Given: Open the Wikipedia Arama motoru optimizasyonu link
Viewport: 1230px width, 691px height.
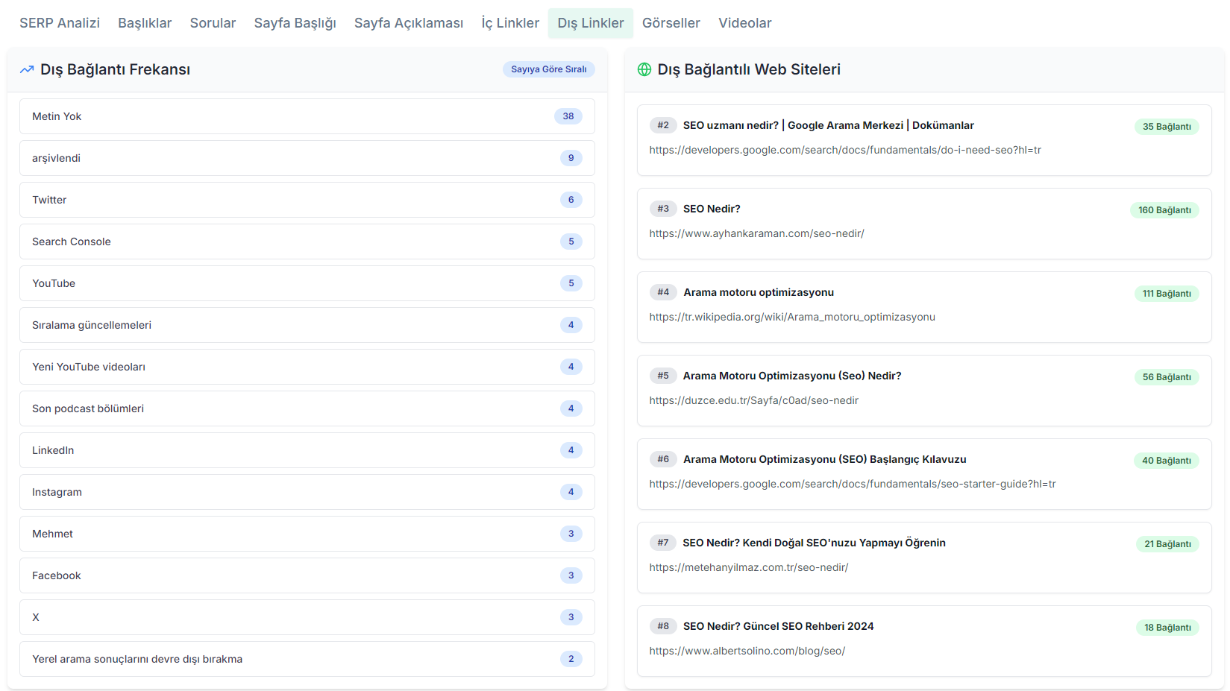Looking at the screenshot, I should point(791,317).
